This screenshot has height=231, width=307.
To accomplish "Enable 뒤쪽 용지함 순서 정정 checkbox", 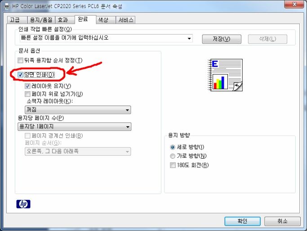I will point(20,60).
